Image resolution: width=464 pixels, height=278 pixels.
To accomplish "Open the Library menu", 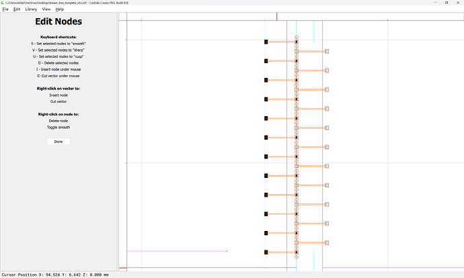I will (x=31, y=9).
